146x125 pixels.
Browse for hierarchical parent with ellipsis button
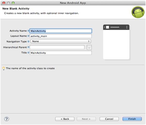pyautogui.click(x=89, y=47)
